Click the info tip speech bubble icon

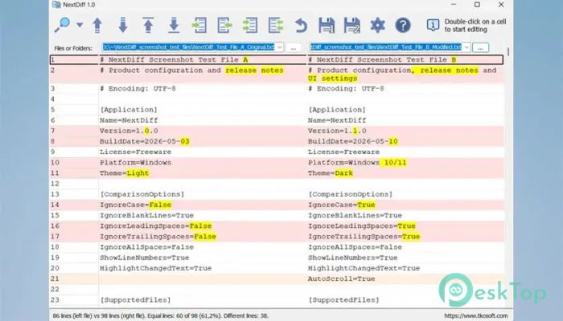tap(433, 26)
